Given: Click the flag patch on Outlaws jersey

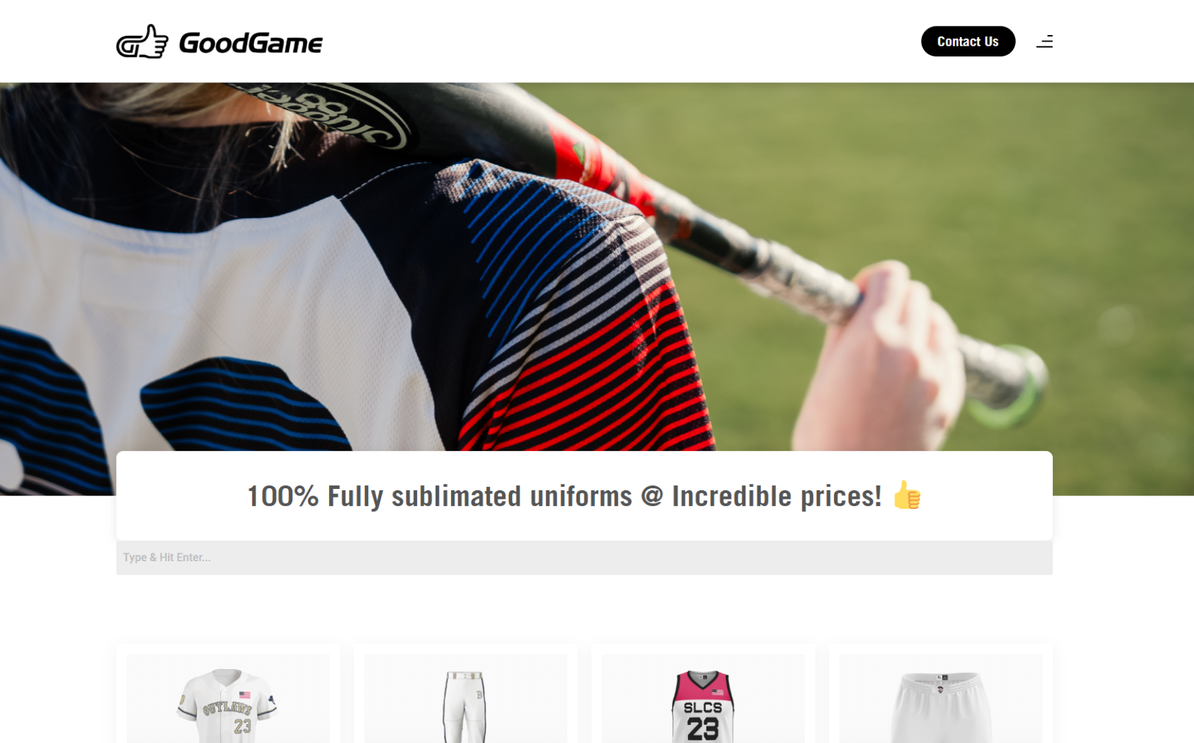Looking at the screenshot, I should [245, 695].
